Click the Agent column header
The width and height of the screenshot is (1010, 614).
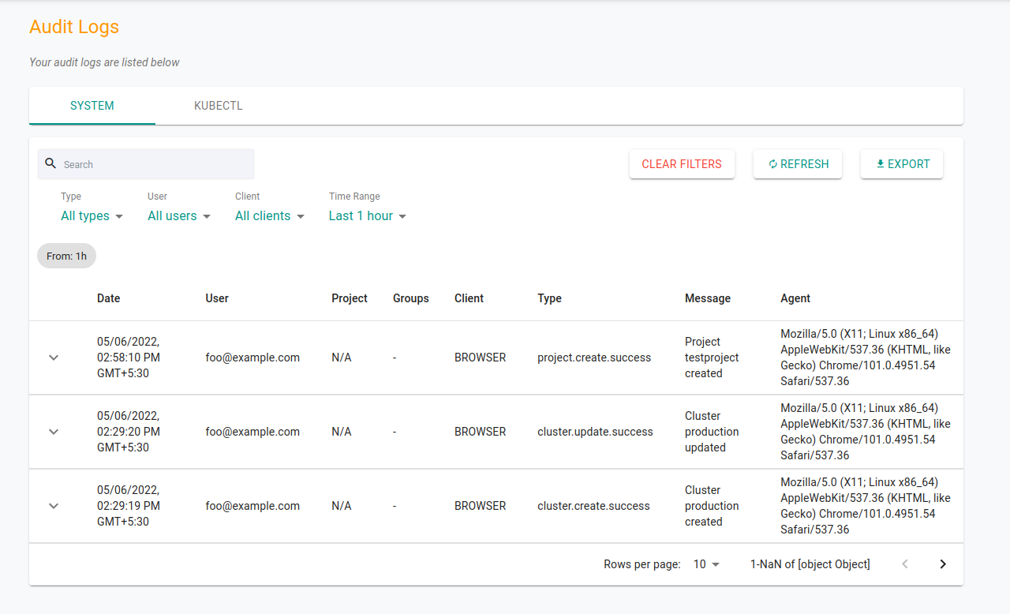pyautogui.click(x=795, y=298)
